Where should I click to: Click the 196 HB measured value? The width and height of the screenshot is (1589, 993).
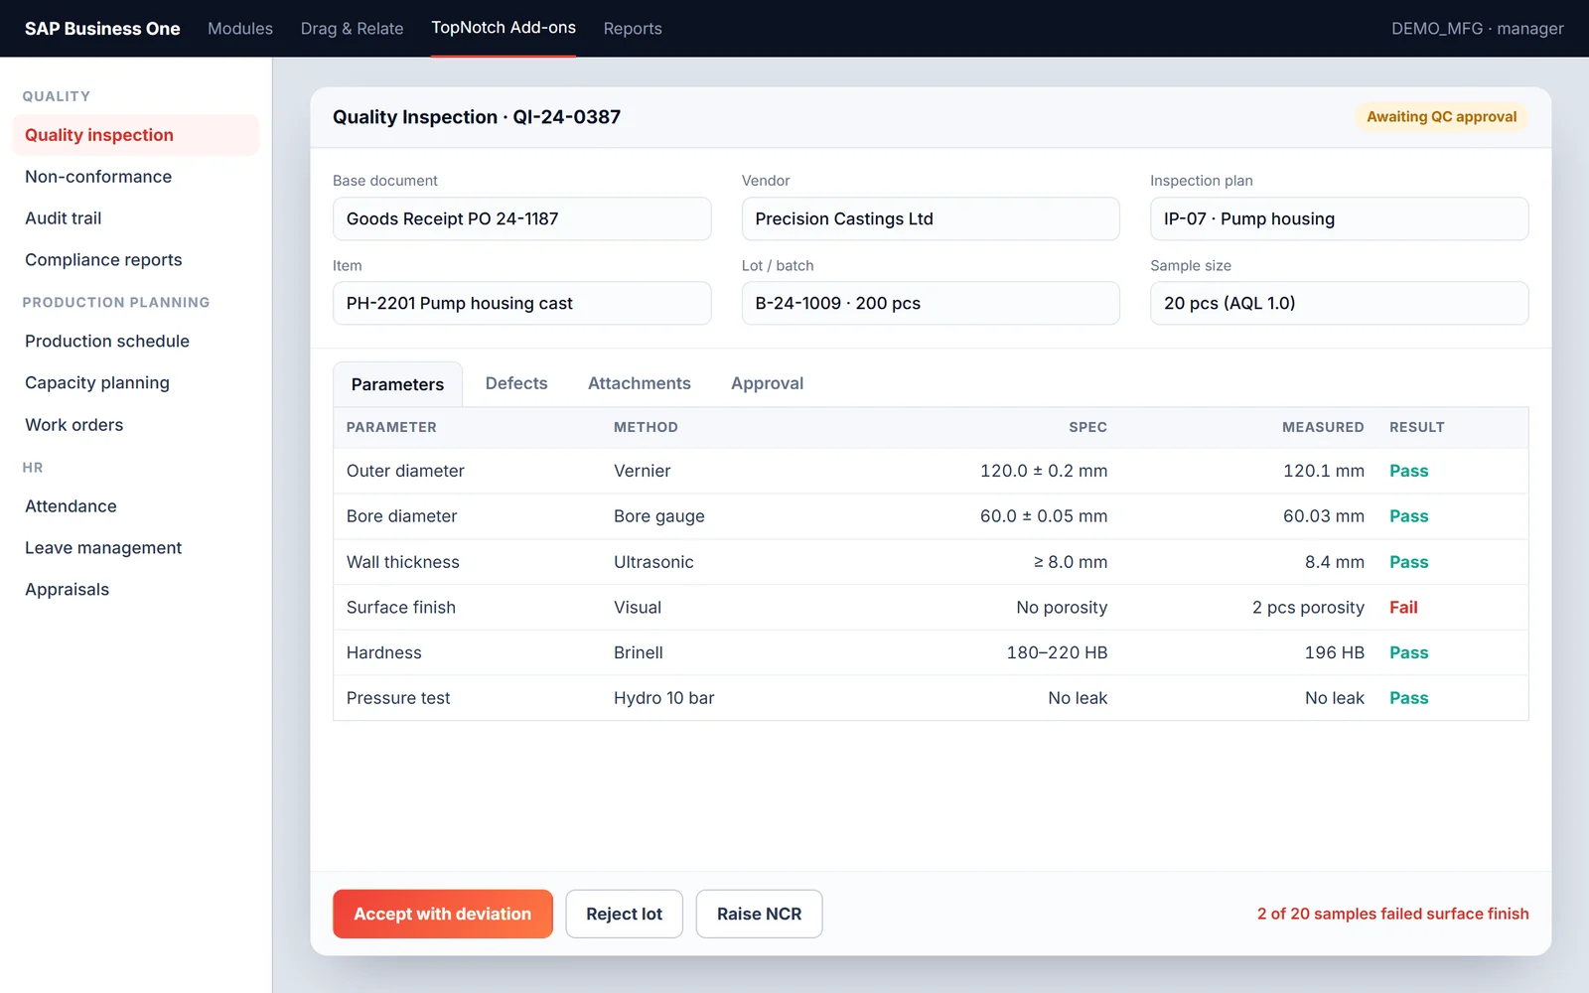(x=1334, y=653)
